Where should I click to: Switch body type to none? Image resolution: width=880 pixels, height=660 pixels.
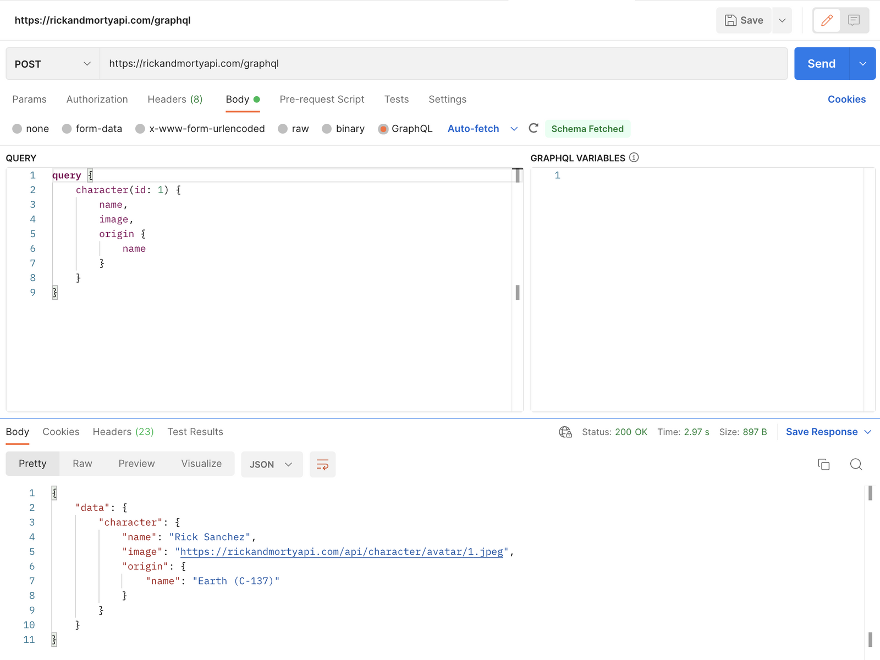(x=17, y=128)
